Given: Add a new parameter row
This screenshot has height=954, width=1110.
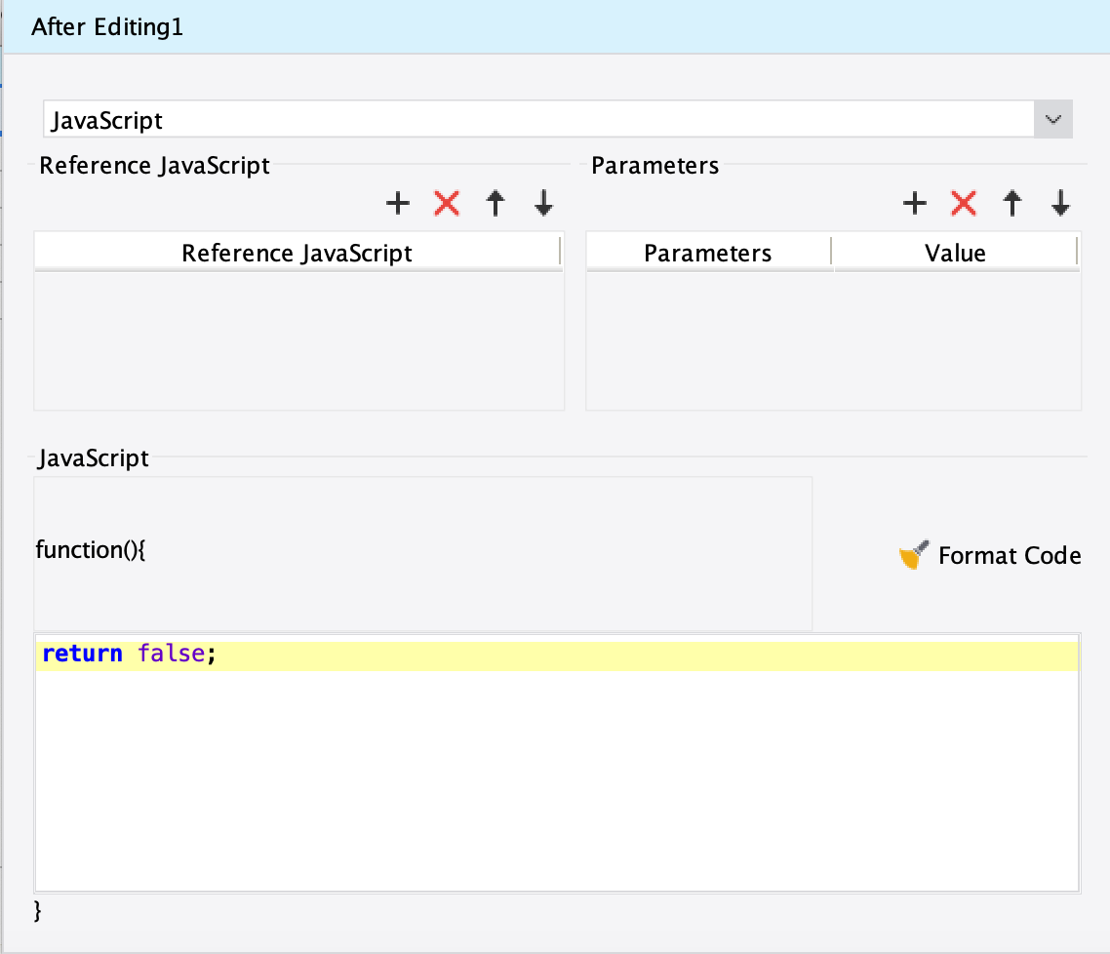Looking at the screenshot, I should coord(914,203).
